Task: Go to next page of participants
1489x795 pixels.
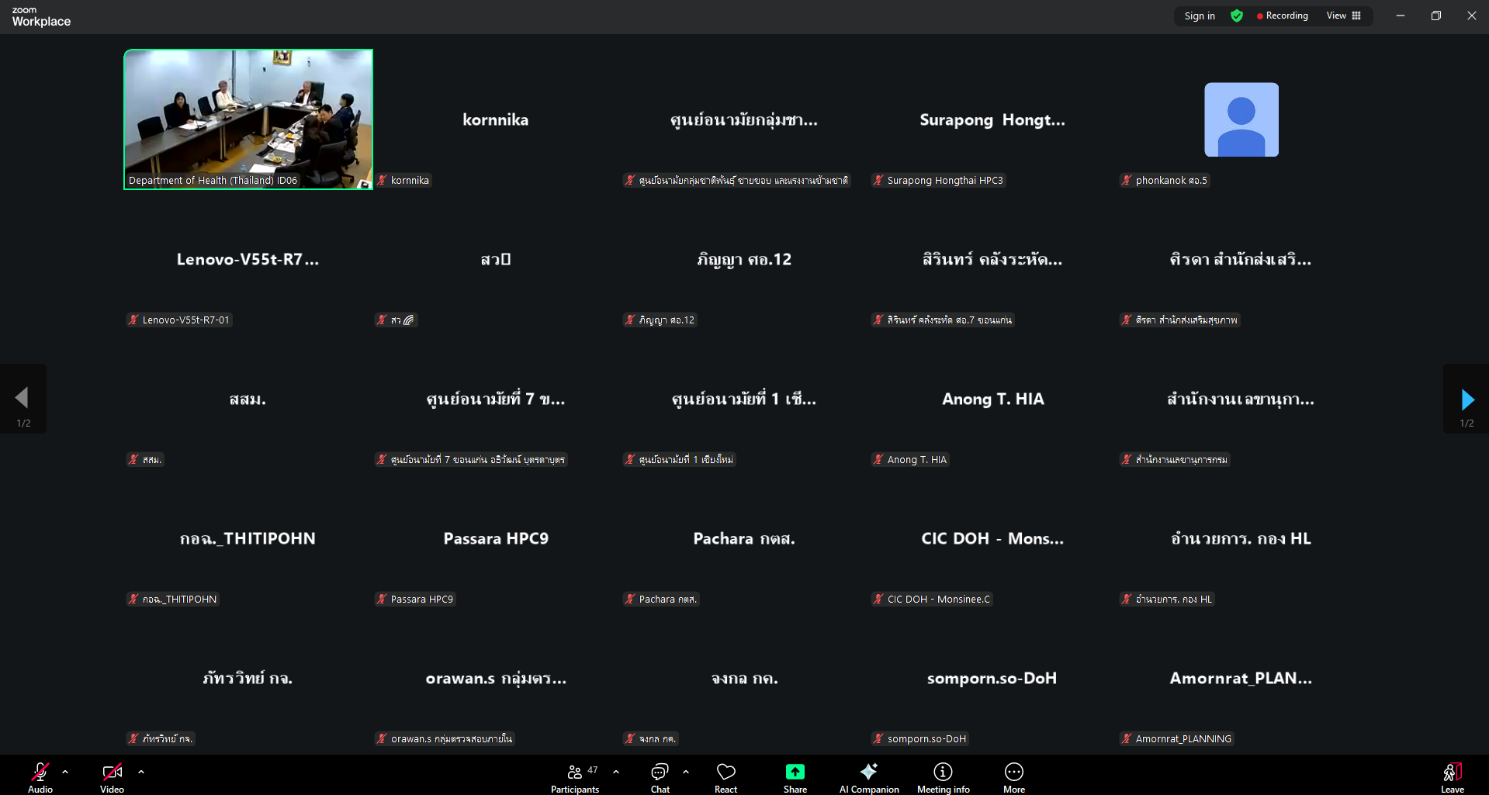Action: coord(1466,399)
